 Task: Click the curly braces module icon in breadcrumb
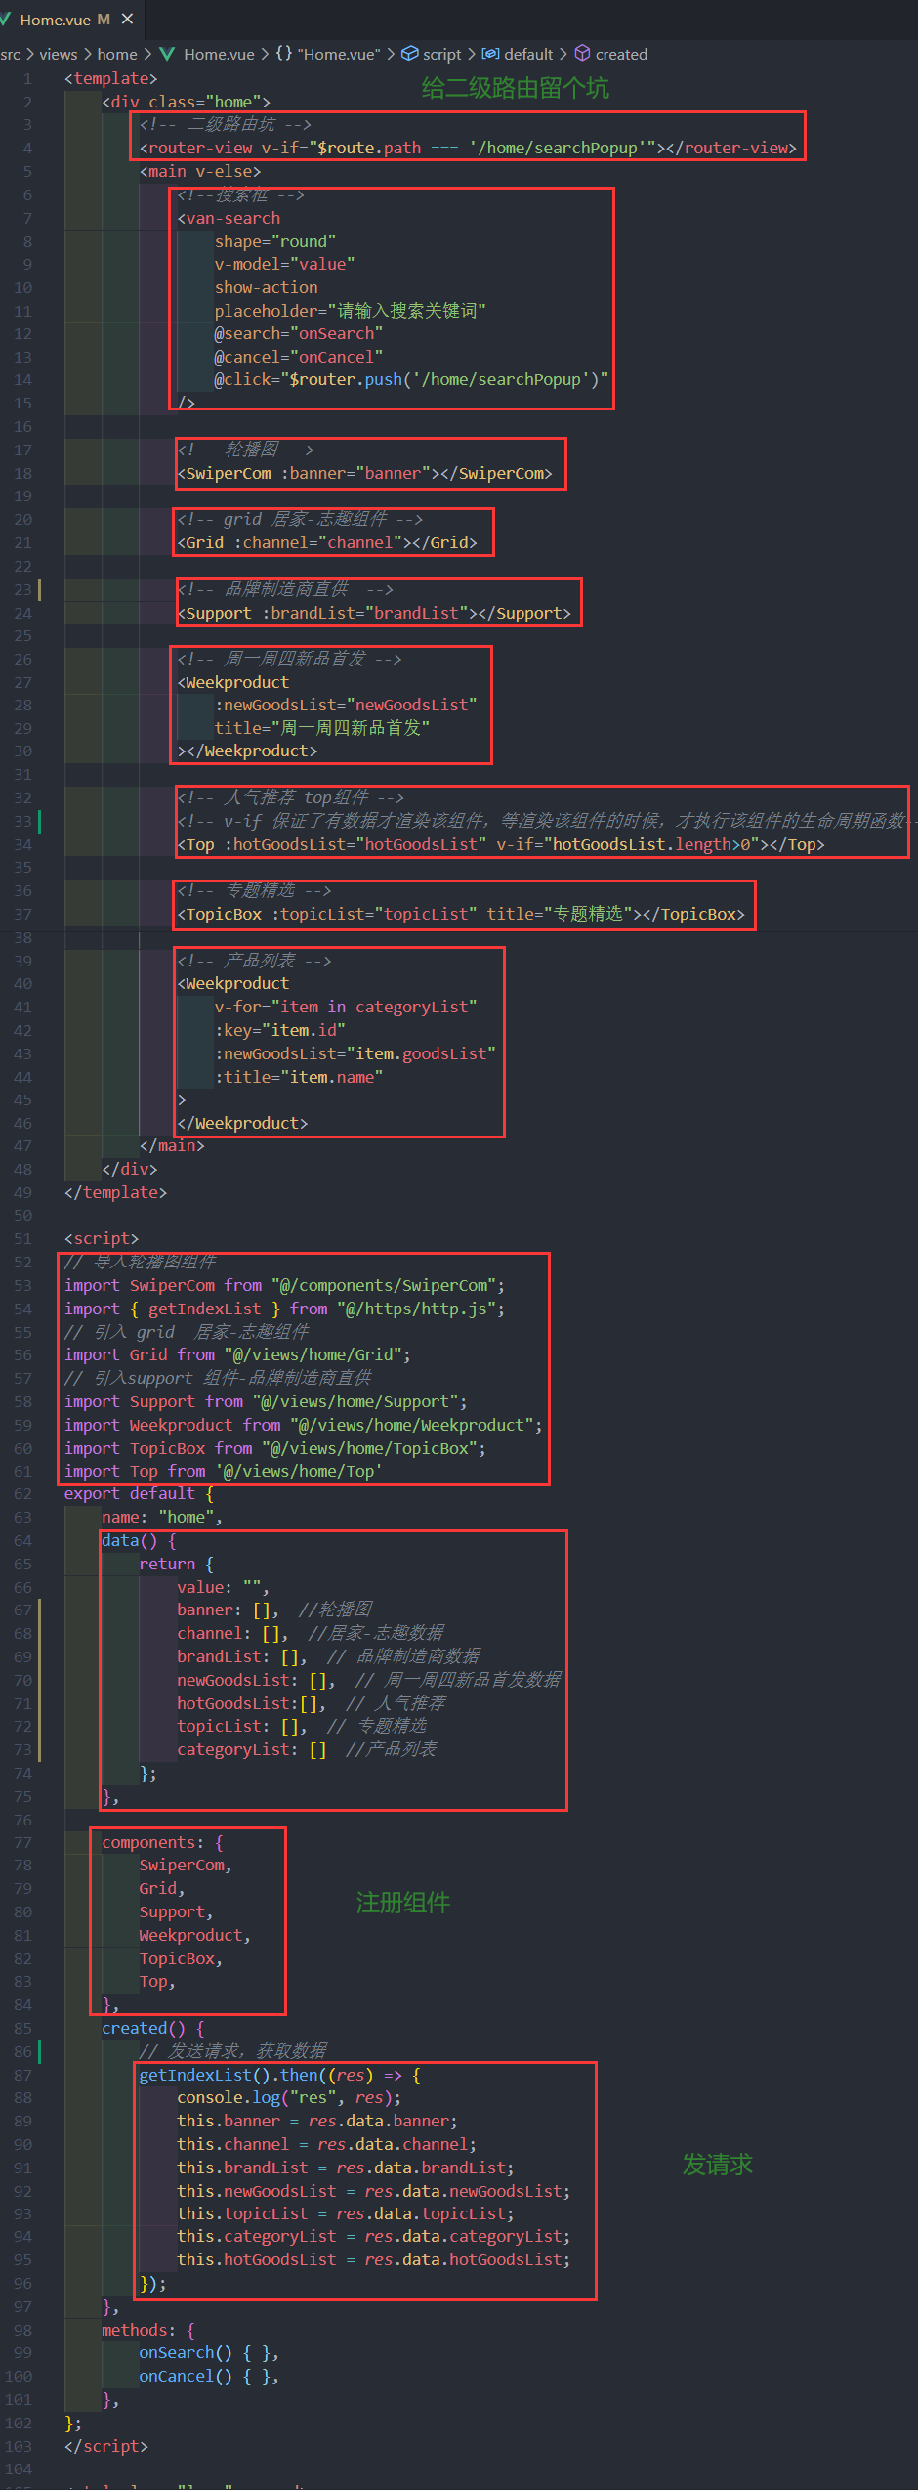pos(283,54)
